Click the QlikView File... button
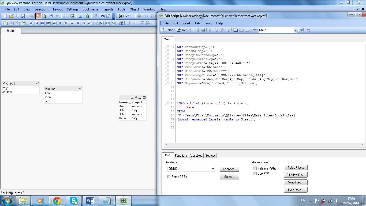Viewport: 366px width, 206px height. [x=296, y=175]
